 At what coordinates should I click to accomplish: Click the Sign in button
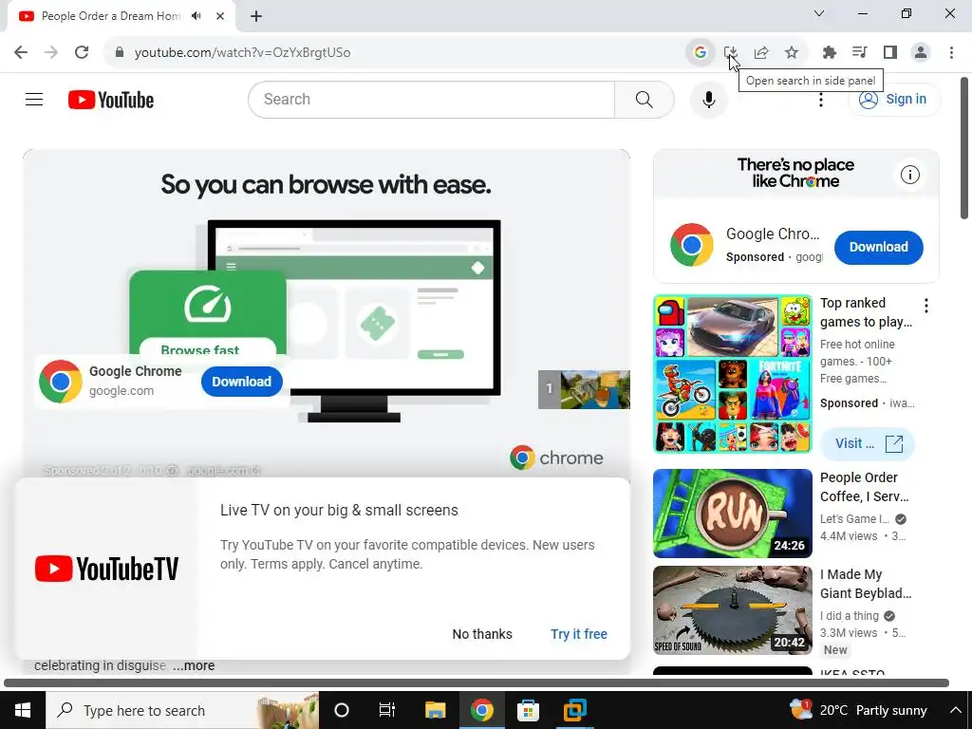pyautogui.click(x=894, y=99)
